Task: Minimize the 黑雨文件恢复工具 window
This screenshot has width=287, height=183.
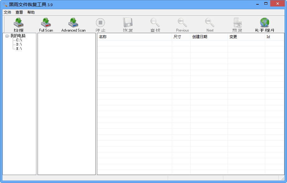Action: click(x=257, y=4)
